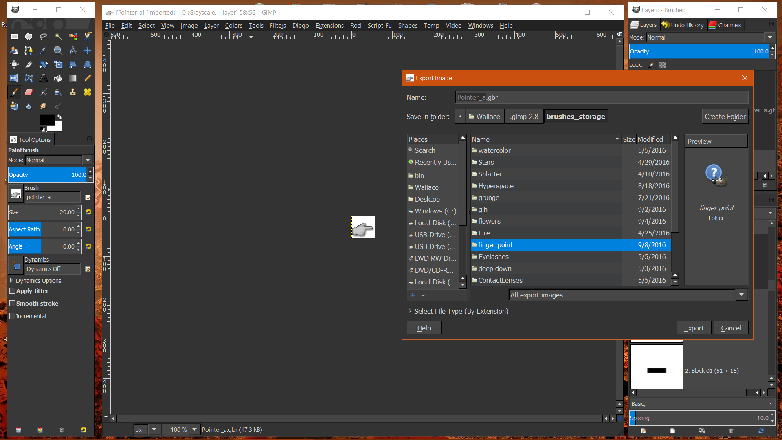The width and height of the screenshot is (782, 440).
Task: Select the Clone stamp tool
Action: (x=73, y=92)
